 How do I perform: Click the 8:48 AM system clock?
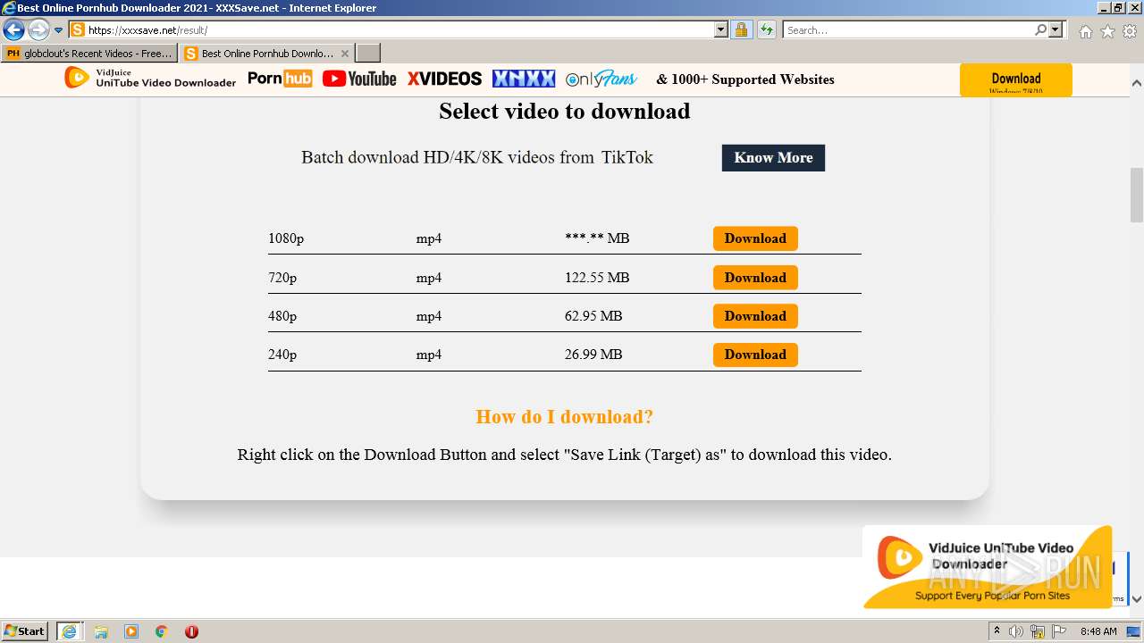(1098, 631)
